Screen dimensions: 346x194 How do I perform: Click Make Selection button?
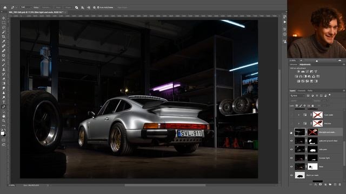[46, 8]
